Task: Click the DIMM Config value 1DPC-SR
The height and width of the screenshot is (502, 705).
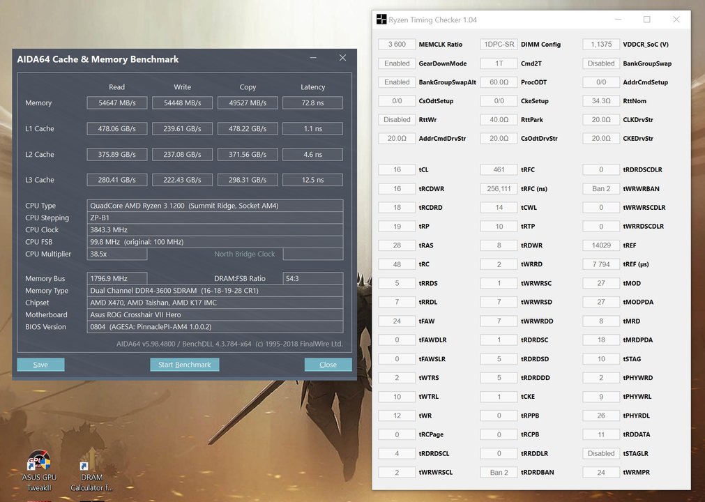Action: (499, 45)
